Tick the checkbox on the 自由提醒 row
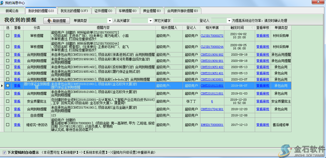 click(8, 115)
